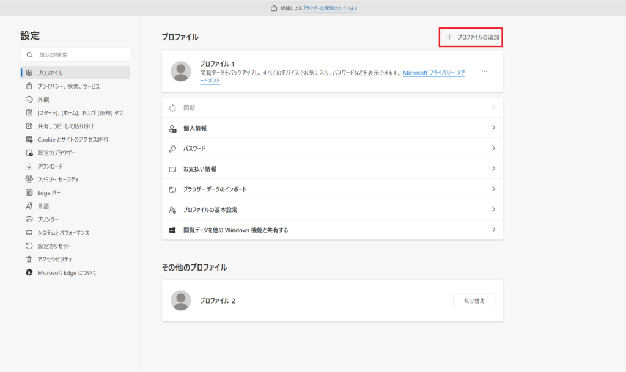The image size is (626, 372).
Task: Click the share icon beside 共有、コピーして貼り付け
Action: pyautogui.click(x=29, y=126)
